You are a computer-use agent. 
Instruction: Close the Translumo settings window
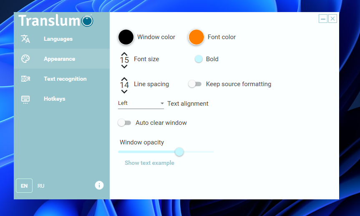tap(332, 19)
